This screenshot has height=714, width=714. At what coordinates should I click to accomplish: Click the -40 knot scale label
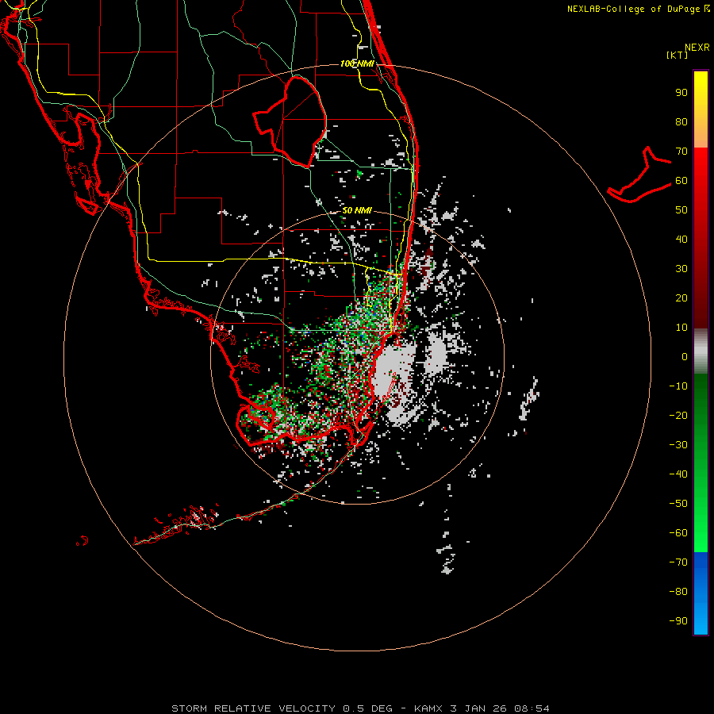678,474
